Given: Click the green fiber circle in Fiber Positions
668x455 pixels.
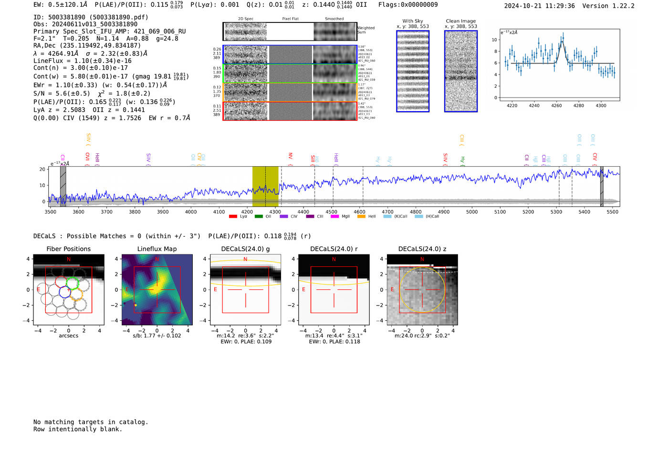Looking at the screenshot, I should [x=73, y=283].
